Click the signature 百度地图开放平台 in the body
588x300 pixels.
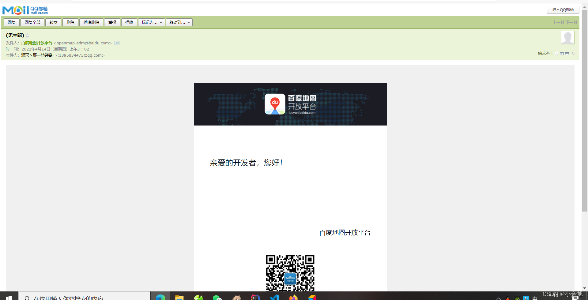(345, 233)
